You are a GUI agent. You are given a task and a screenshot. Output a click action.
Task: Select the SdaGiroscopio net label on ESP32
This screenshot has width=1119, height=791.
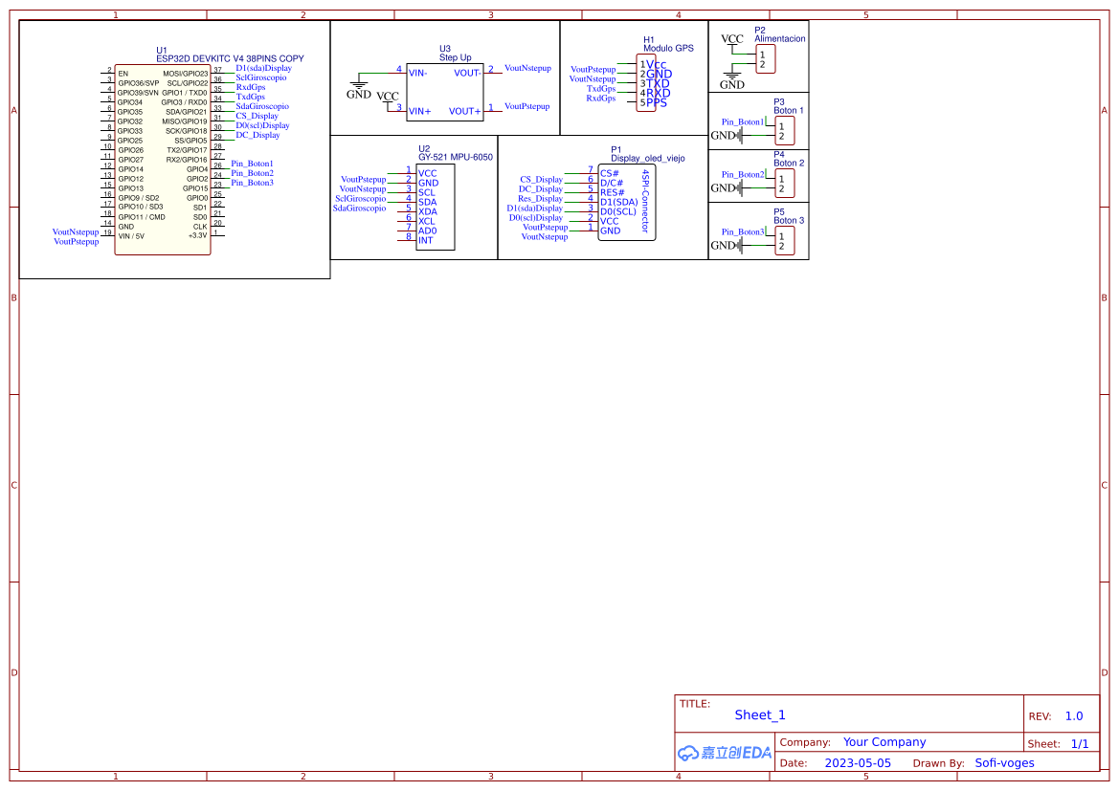261,106
